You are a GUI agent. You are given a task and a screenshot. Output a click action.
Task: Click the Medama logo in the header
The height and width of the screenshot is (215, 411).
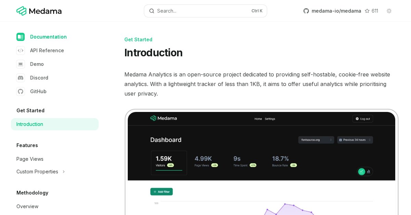click(39, 11)
